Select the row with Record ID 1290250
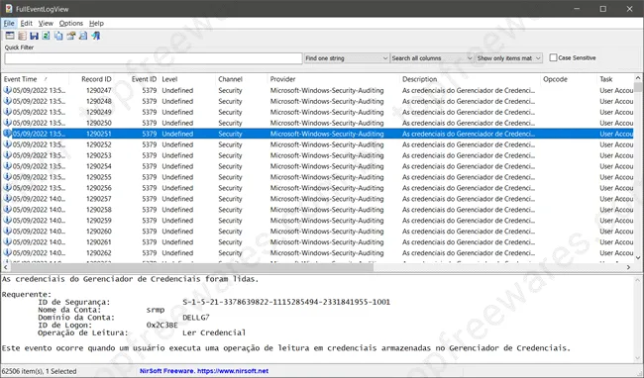 point(318,123)
